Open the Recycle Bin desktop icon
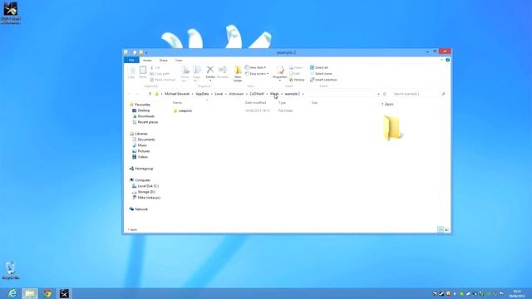This screenshot has height=299, width=532. [11, 270]
